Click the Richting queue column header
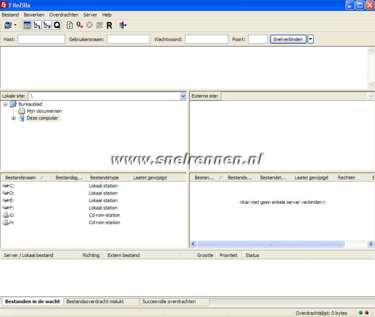The width and height of the screenshot is (375, 317). (x=91, y=255)
